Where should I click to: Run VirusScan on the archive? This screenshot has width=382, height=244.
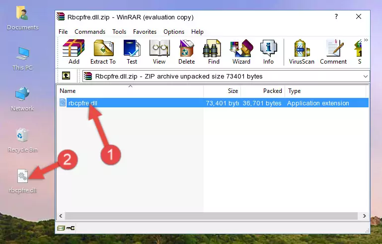coord(302,52)
